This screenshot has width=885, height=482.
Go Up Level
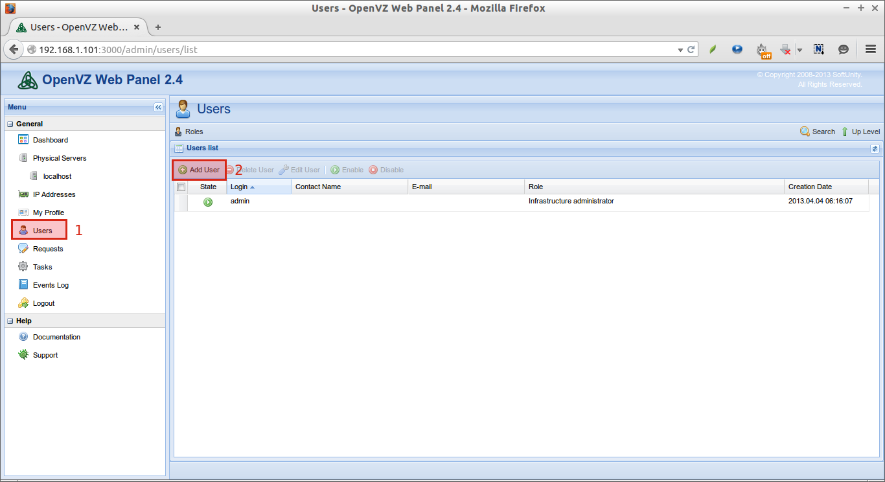click(860, 132)
